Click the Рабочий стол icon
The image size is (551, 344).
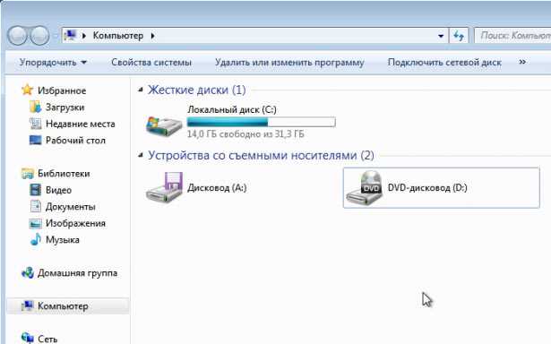[35, 141]
